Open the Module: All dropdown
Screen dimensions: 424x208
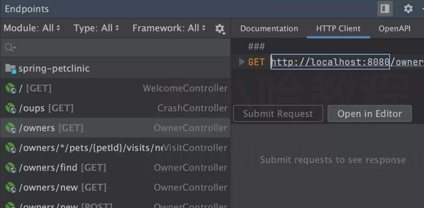click(32, 28)
